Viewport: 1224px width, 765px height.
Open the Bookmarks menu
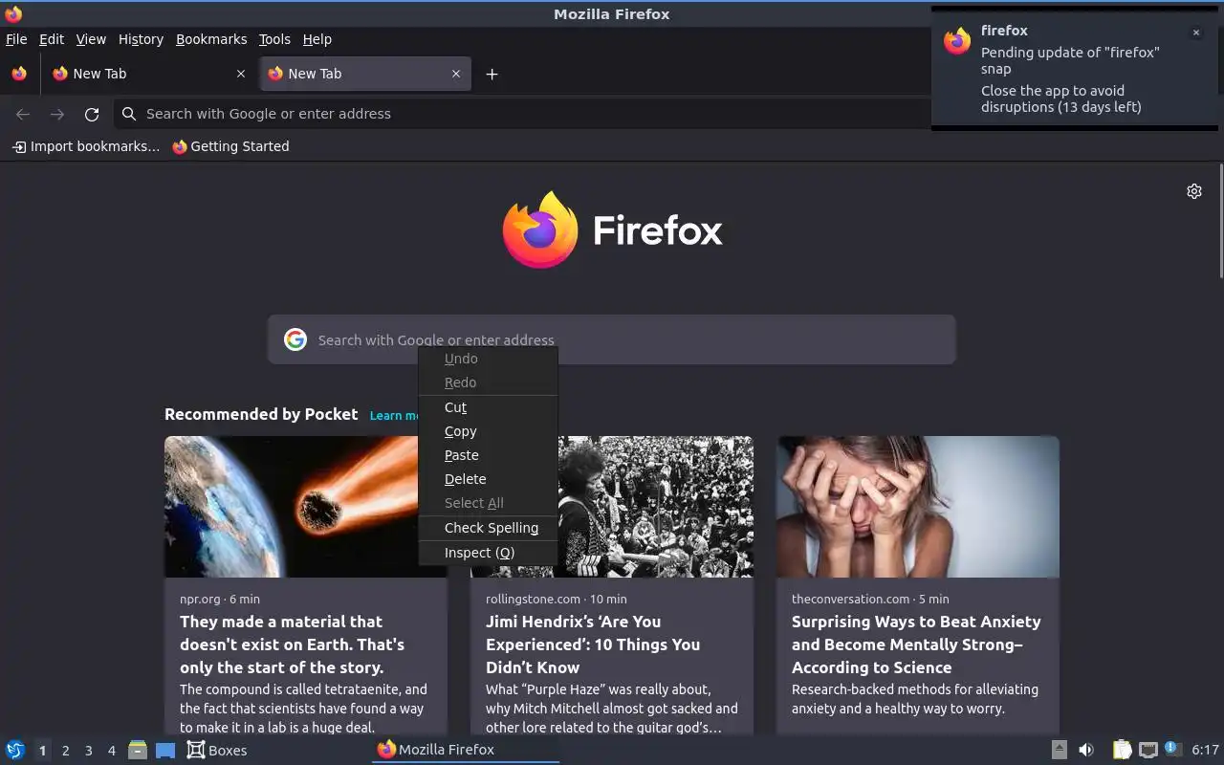(211, 39)
